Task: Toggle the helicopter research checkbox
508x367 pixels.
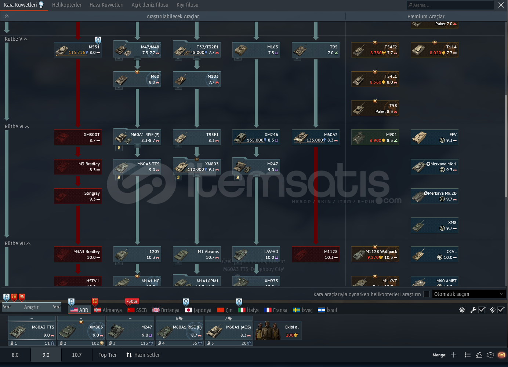Action: [x=427, y=294]
